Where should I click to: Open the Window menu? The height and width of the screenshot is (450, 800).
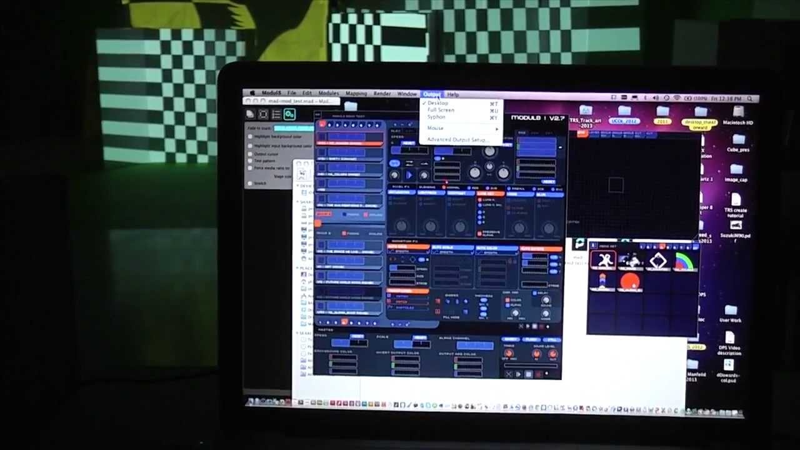pyautogui.click(x=407, y=94)
